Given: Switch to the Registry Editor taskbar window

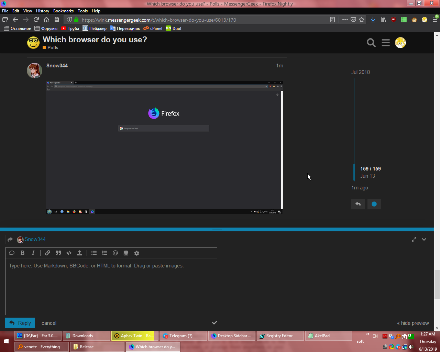Looking at the screenshot, I should pos(280,336).
